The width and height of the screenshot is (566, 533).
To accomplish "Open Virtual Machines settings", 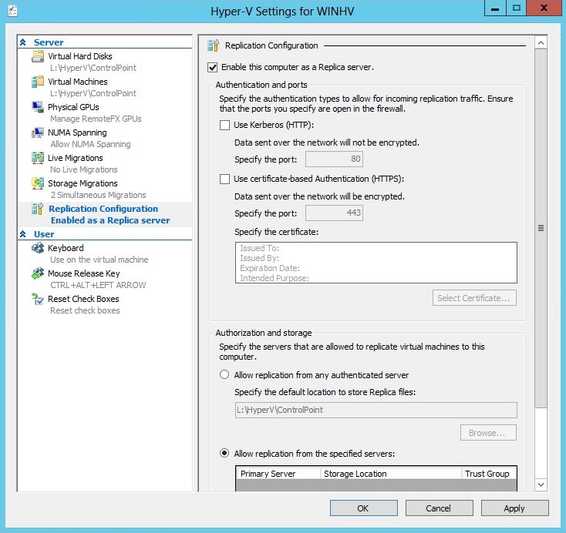I will (78, 82).
